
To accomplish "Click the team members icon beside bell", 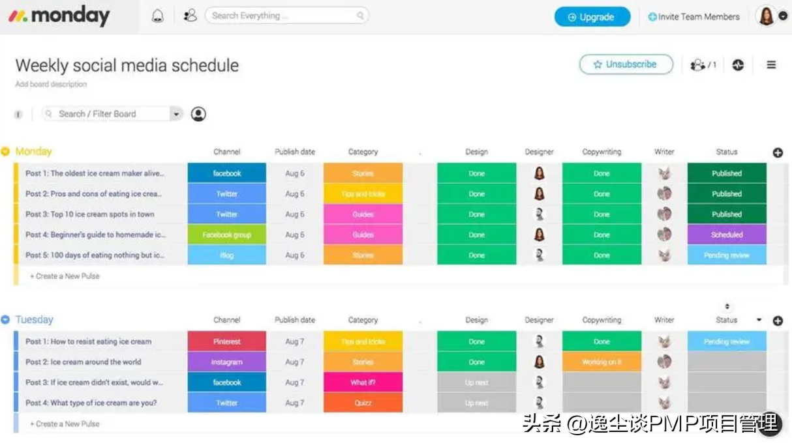I will tap(190, 16).
